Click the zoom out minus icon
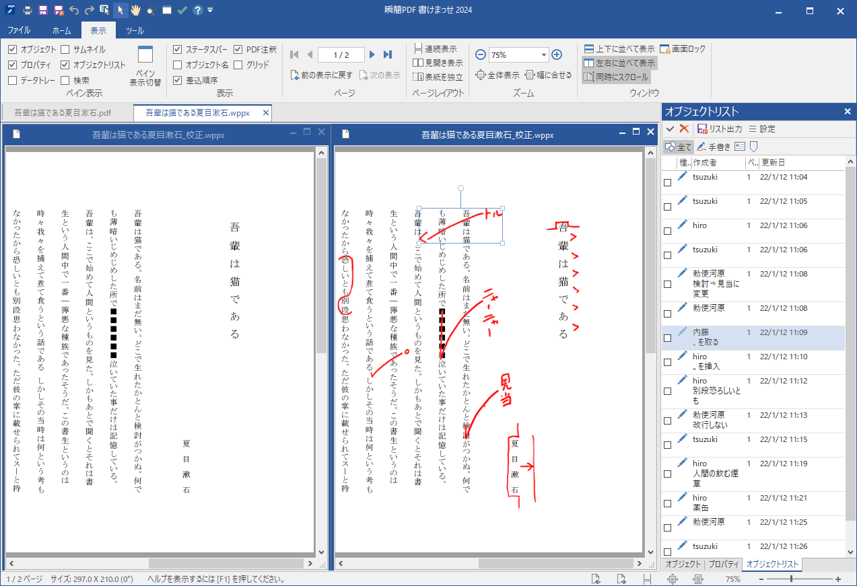857x586 pixels. click(x=481, y=55)
